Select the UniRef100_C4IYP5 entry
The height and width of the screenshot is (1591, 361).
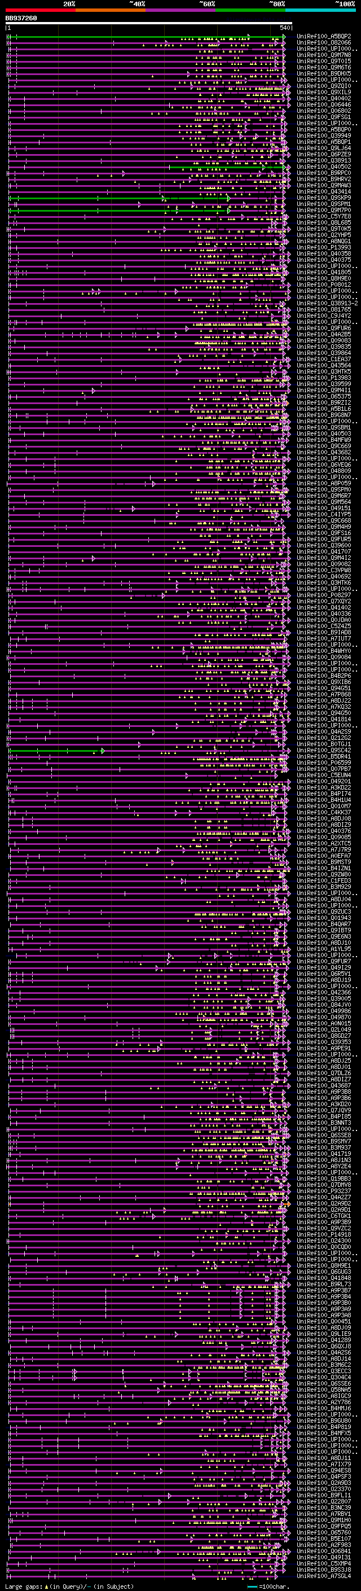[x=324, y=515]
